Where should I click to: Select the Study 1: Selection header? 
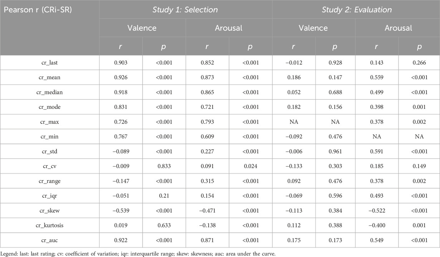point(185,10)
